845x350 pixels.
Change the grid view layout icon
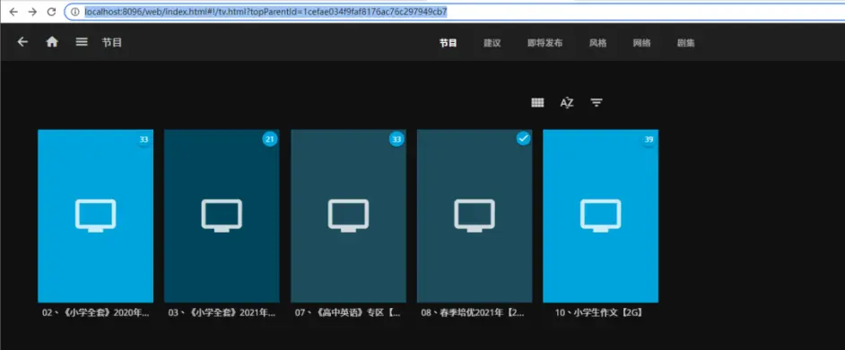(537, 103)
